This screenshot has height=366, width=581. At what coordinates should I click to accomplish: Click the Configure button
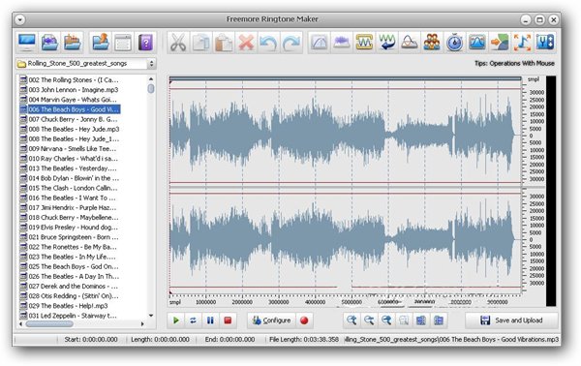pos(271,320)
